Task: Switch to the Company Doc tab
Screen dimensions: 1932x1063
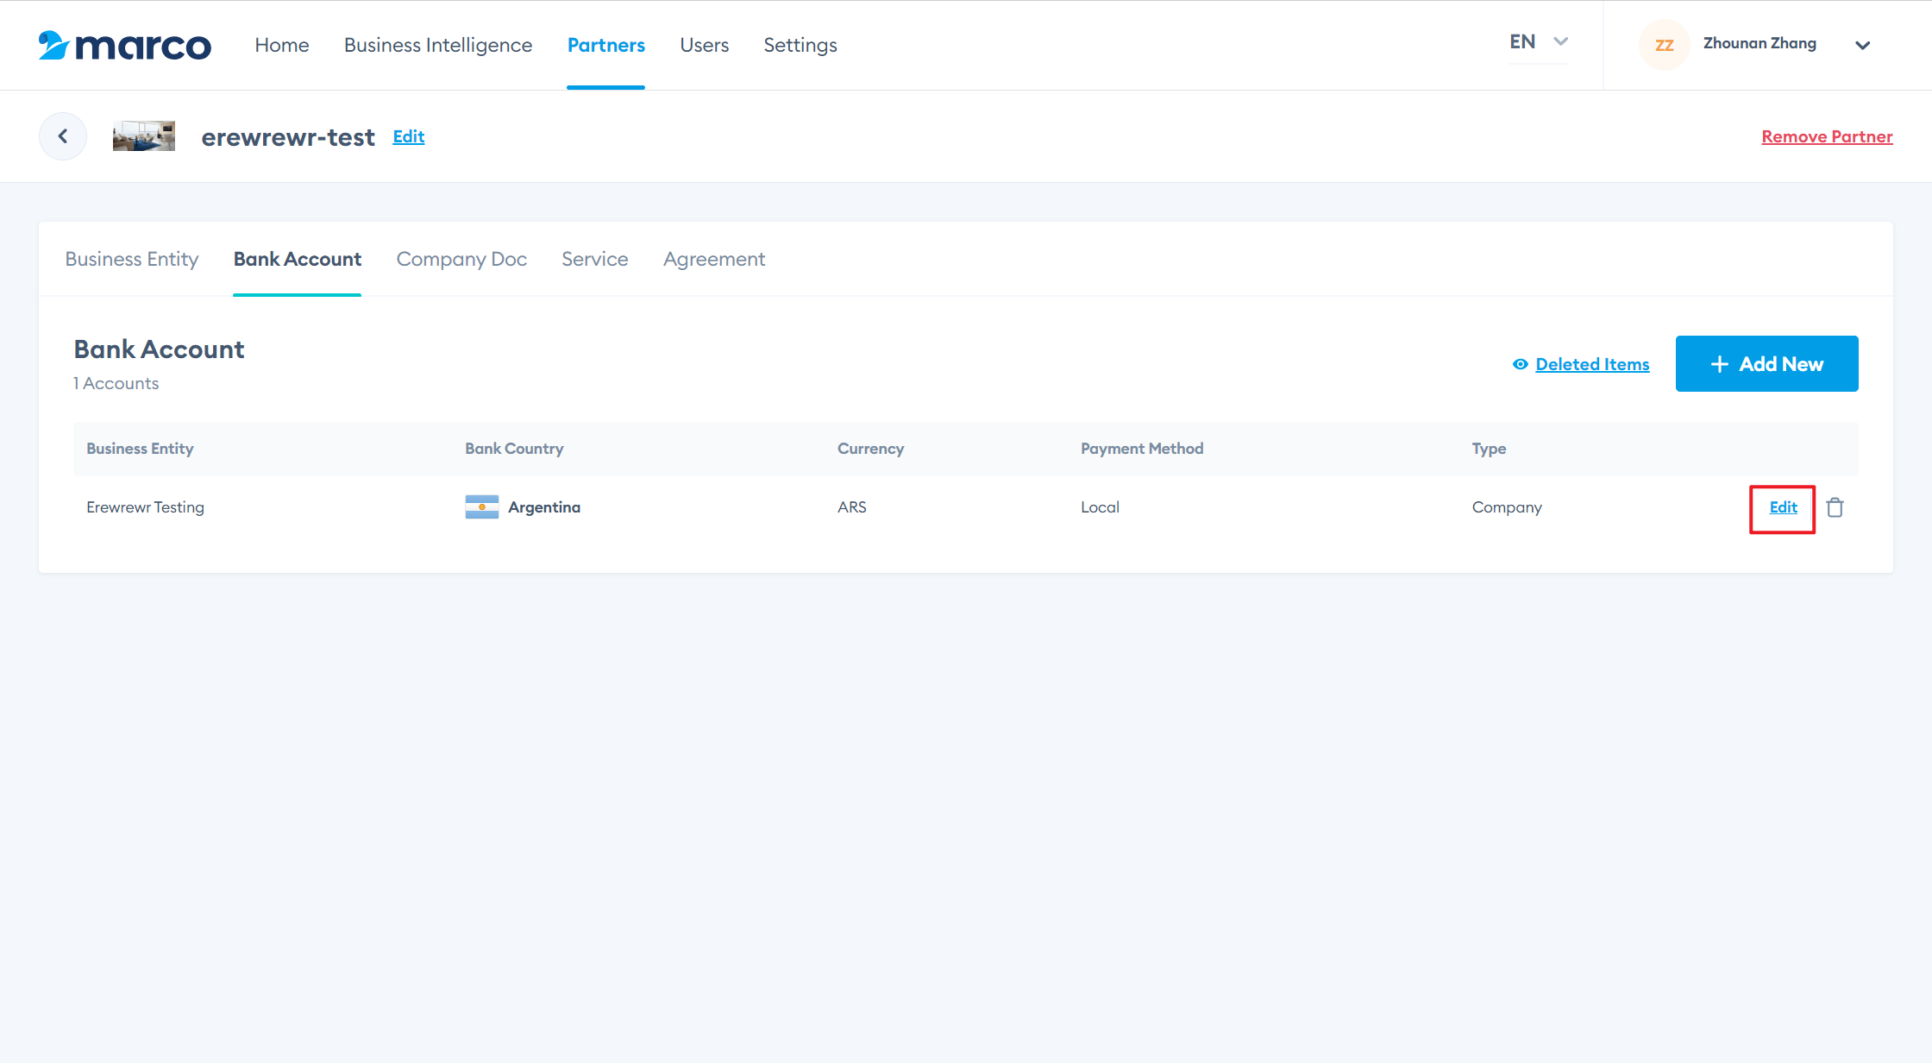Action: 461,259
